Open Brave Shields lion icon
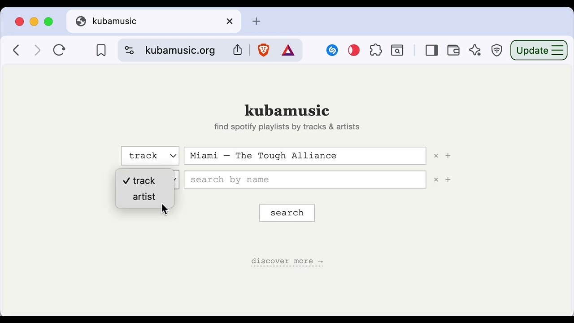 (264, 50)
